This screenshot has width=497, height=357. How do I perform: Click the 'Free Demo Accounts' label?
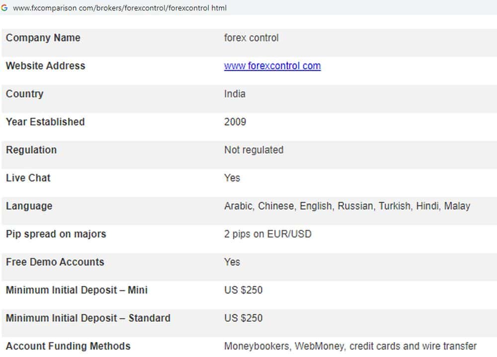point(55,262)
